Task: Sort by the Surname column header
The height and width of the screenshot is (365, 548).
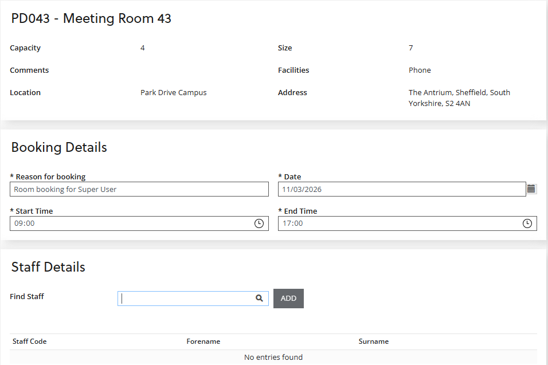Action: 373,341
